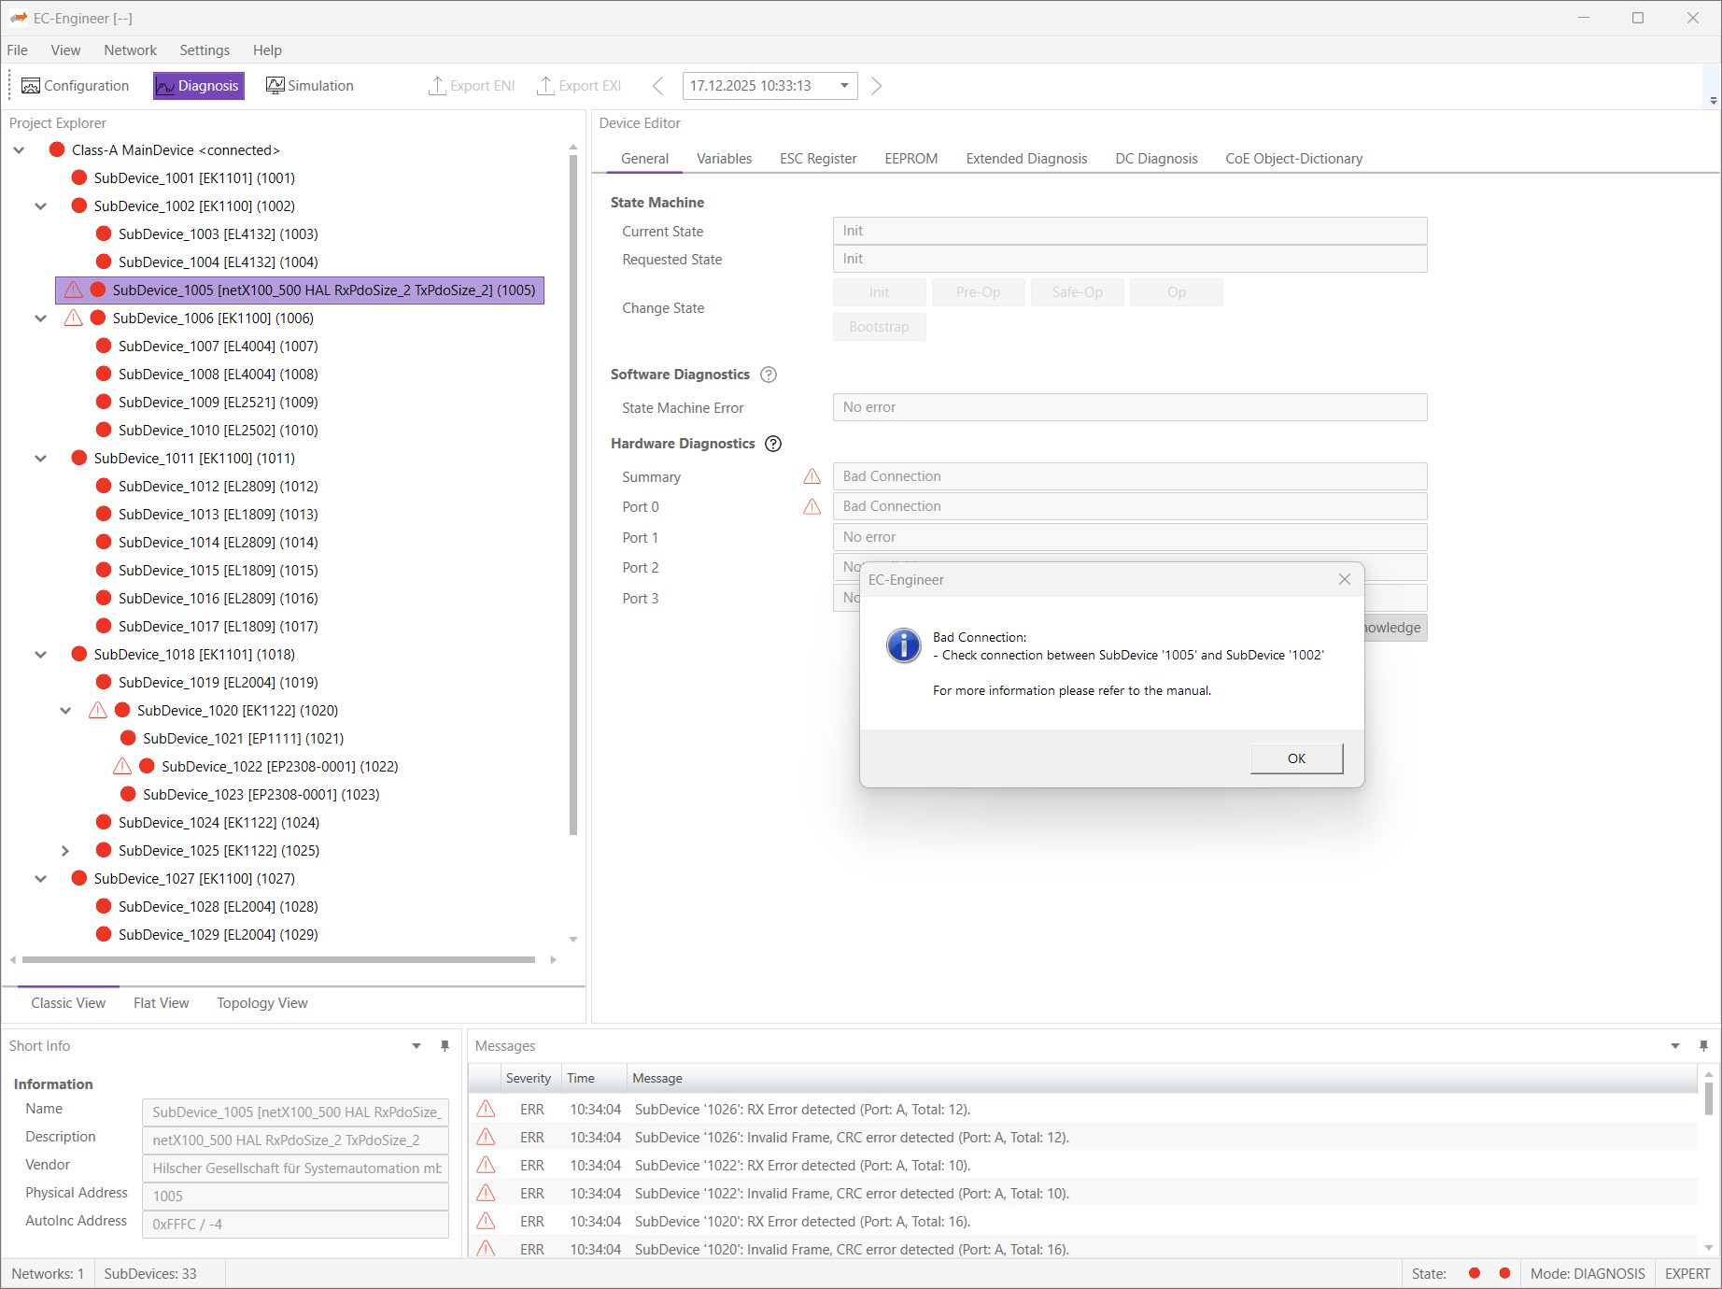Screen dimensions: 1722x1289
Task: Open the timestamp dropdown list
Action: (844, 86)
